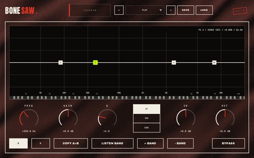Click the 50 frequency label

pos(40,93)
